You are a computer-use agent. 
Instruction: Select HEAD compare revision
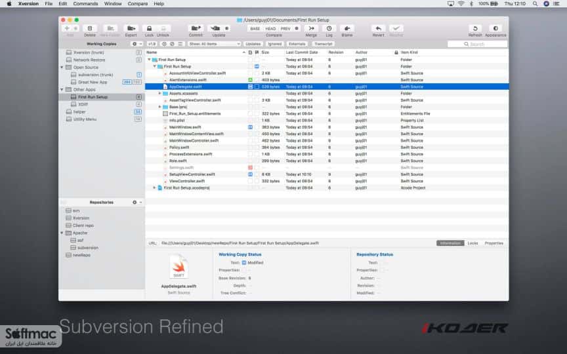[x=270, y=29]
